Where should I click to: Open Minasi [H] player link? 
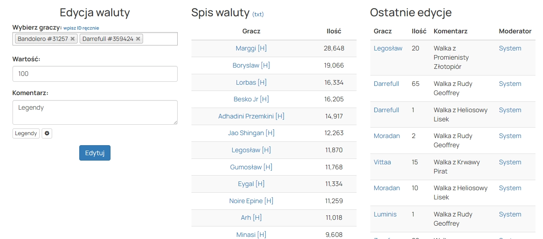pyautogui.click(x=251, y=235)
